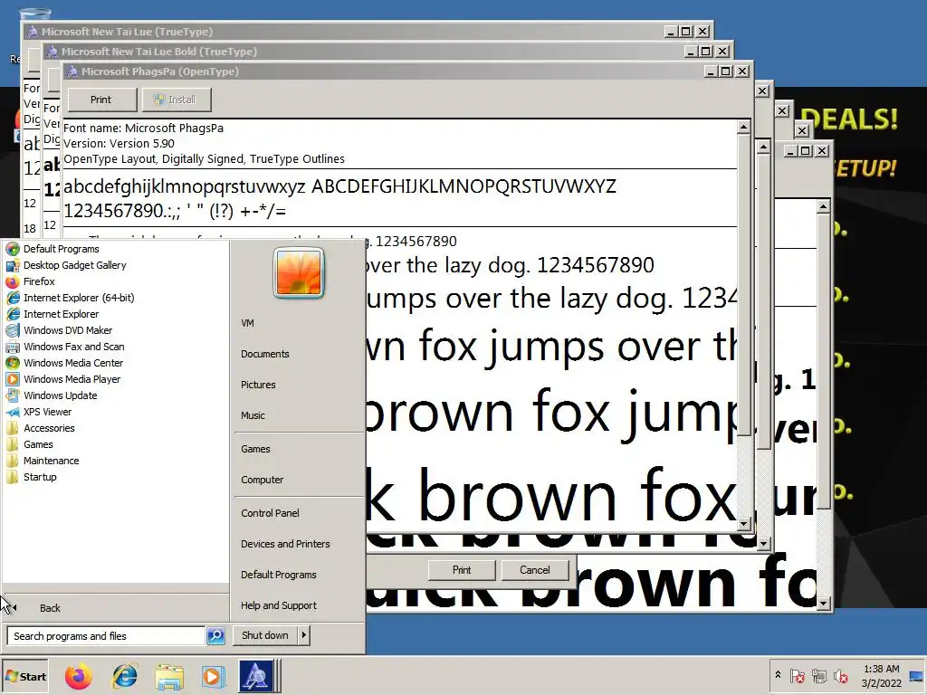Minimize the Microsoft New Tai Lue Bold window

point(691,52)
